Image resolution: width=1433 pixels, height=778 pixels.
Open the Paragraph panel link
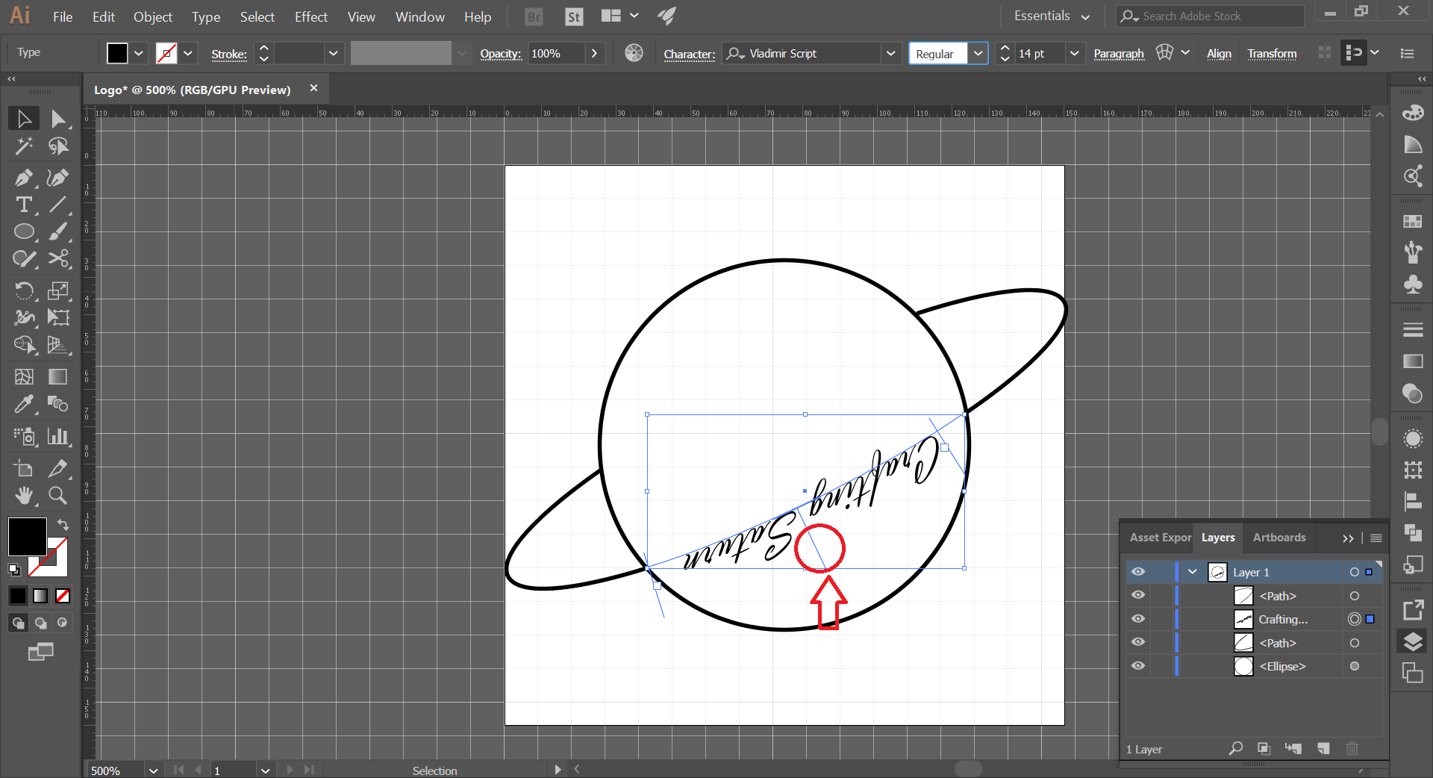tap(1118, 54)
